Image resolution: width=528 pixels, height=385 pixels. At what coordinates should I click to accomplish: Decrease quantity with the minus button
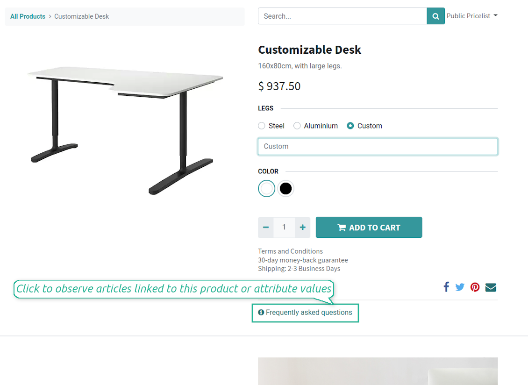click(266, 228)
